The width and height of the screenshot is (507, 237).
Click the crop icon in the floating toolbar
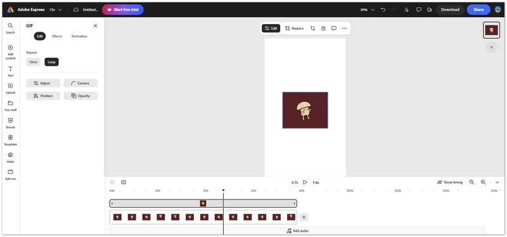point(312,28)
